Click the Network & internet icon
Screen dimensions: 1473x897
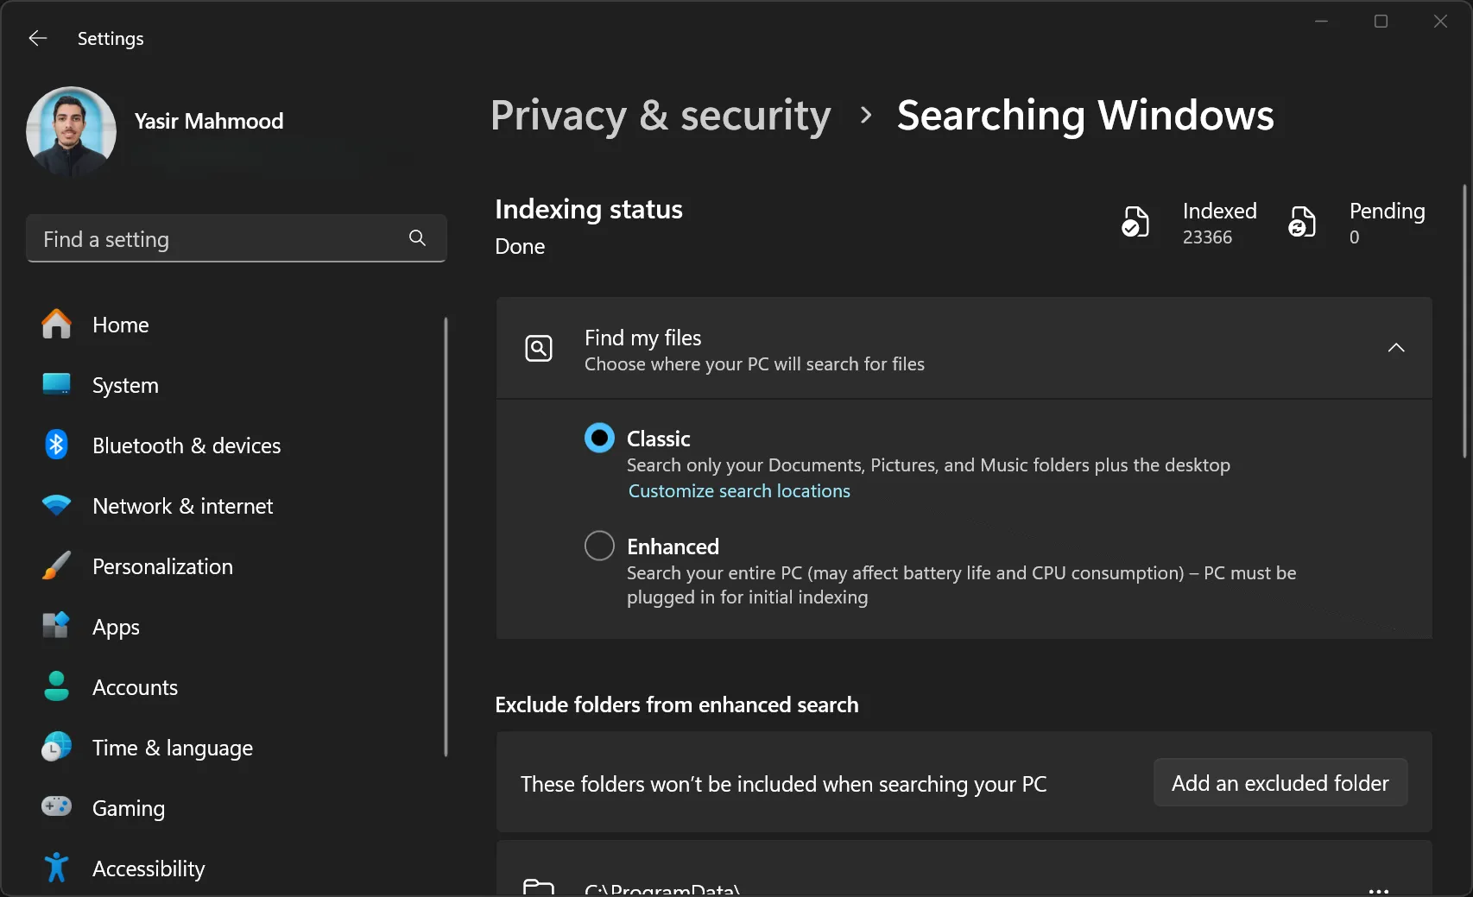[x=55, y=506]
